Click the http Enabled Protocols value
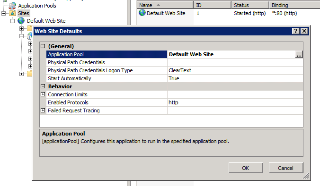The image size is (320, 186). 235,102
